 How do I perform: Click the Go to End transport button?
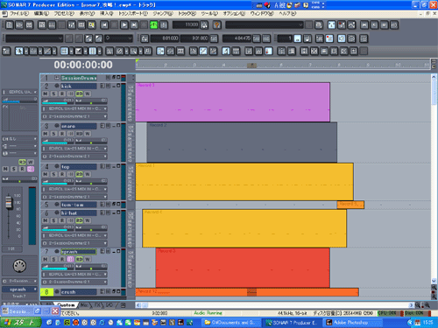(134, 25)
